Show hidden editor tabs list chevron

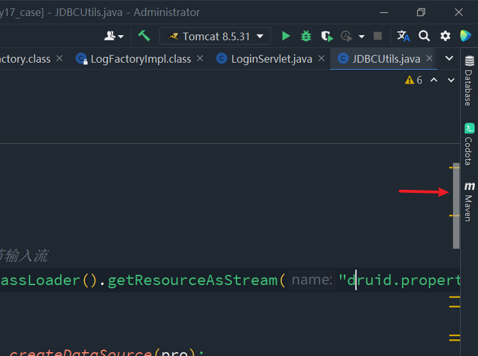(x=449, y=58)
